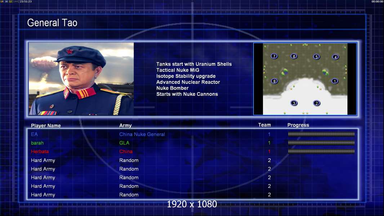Click the Player Name column header
Viewport: 384px width, 216px height.
[x=46, y=126]
